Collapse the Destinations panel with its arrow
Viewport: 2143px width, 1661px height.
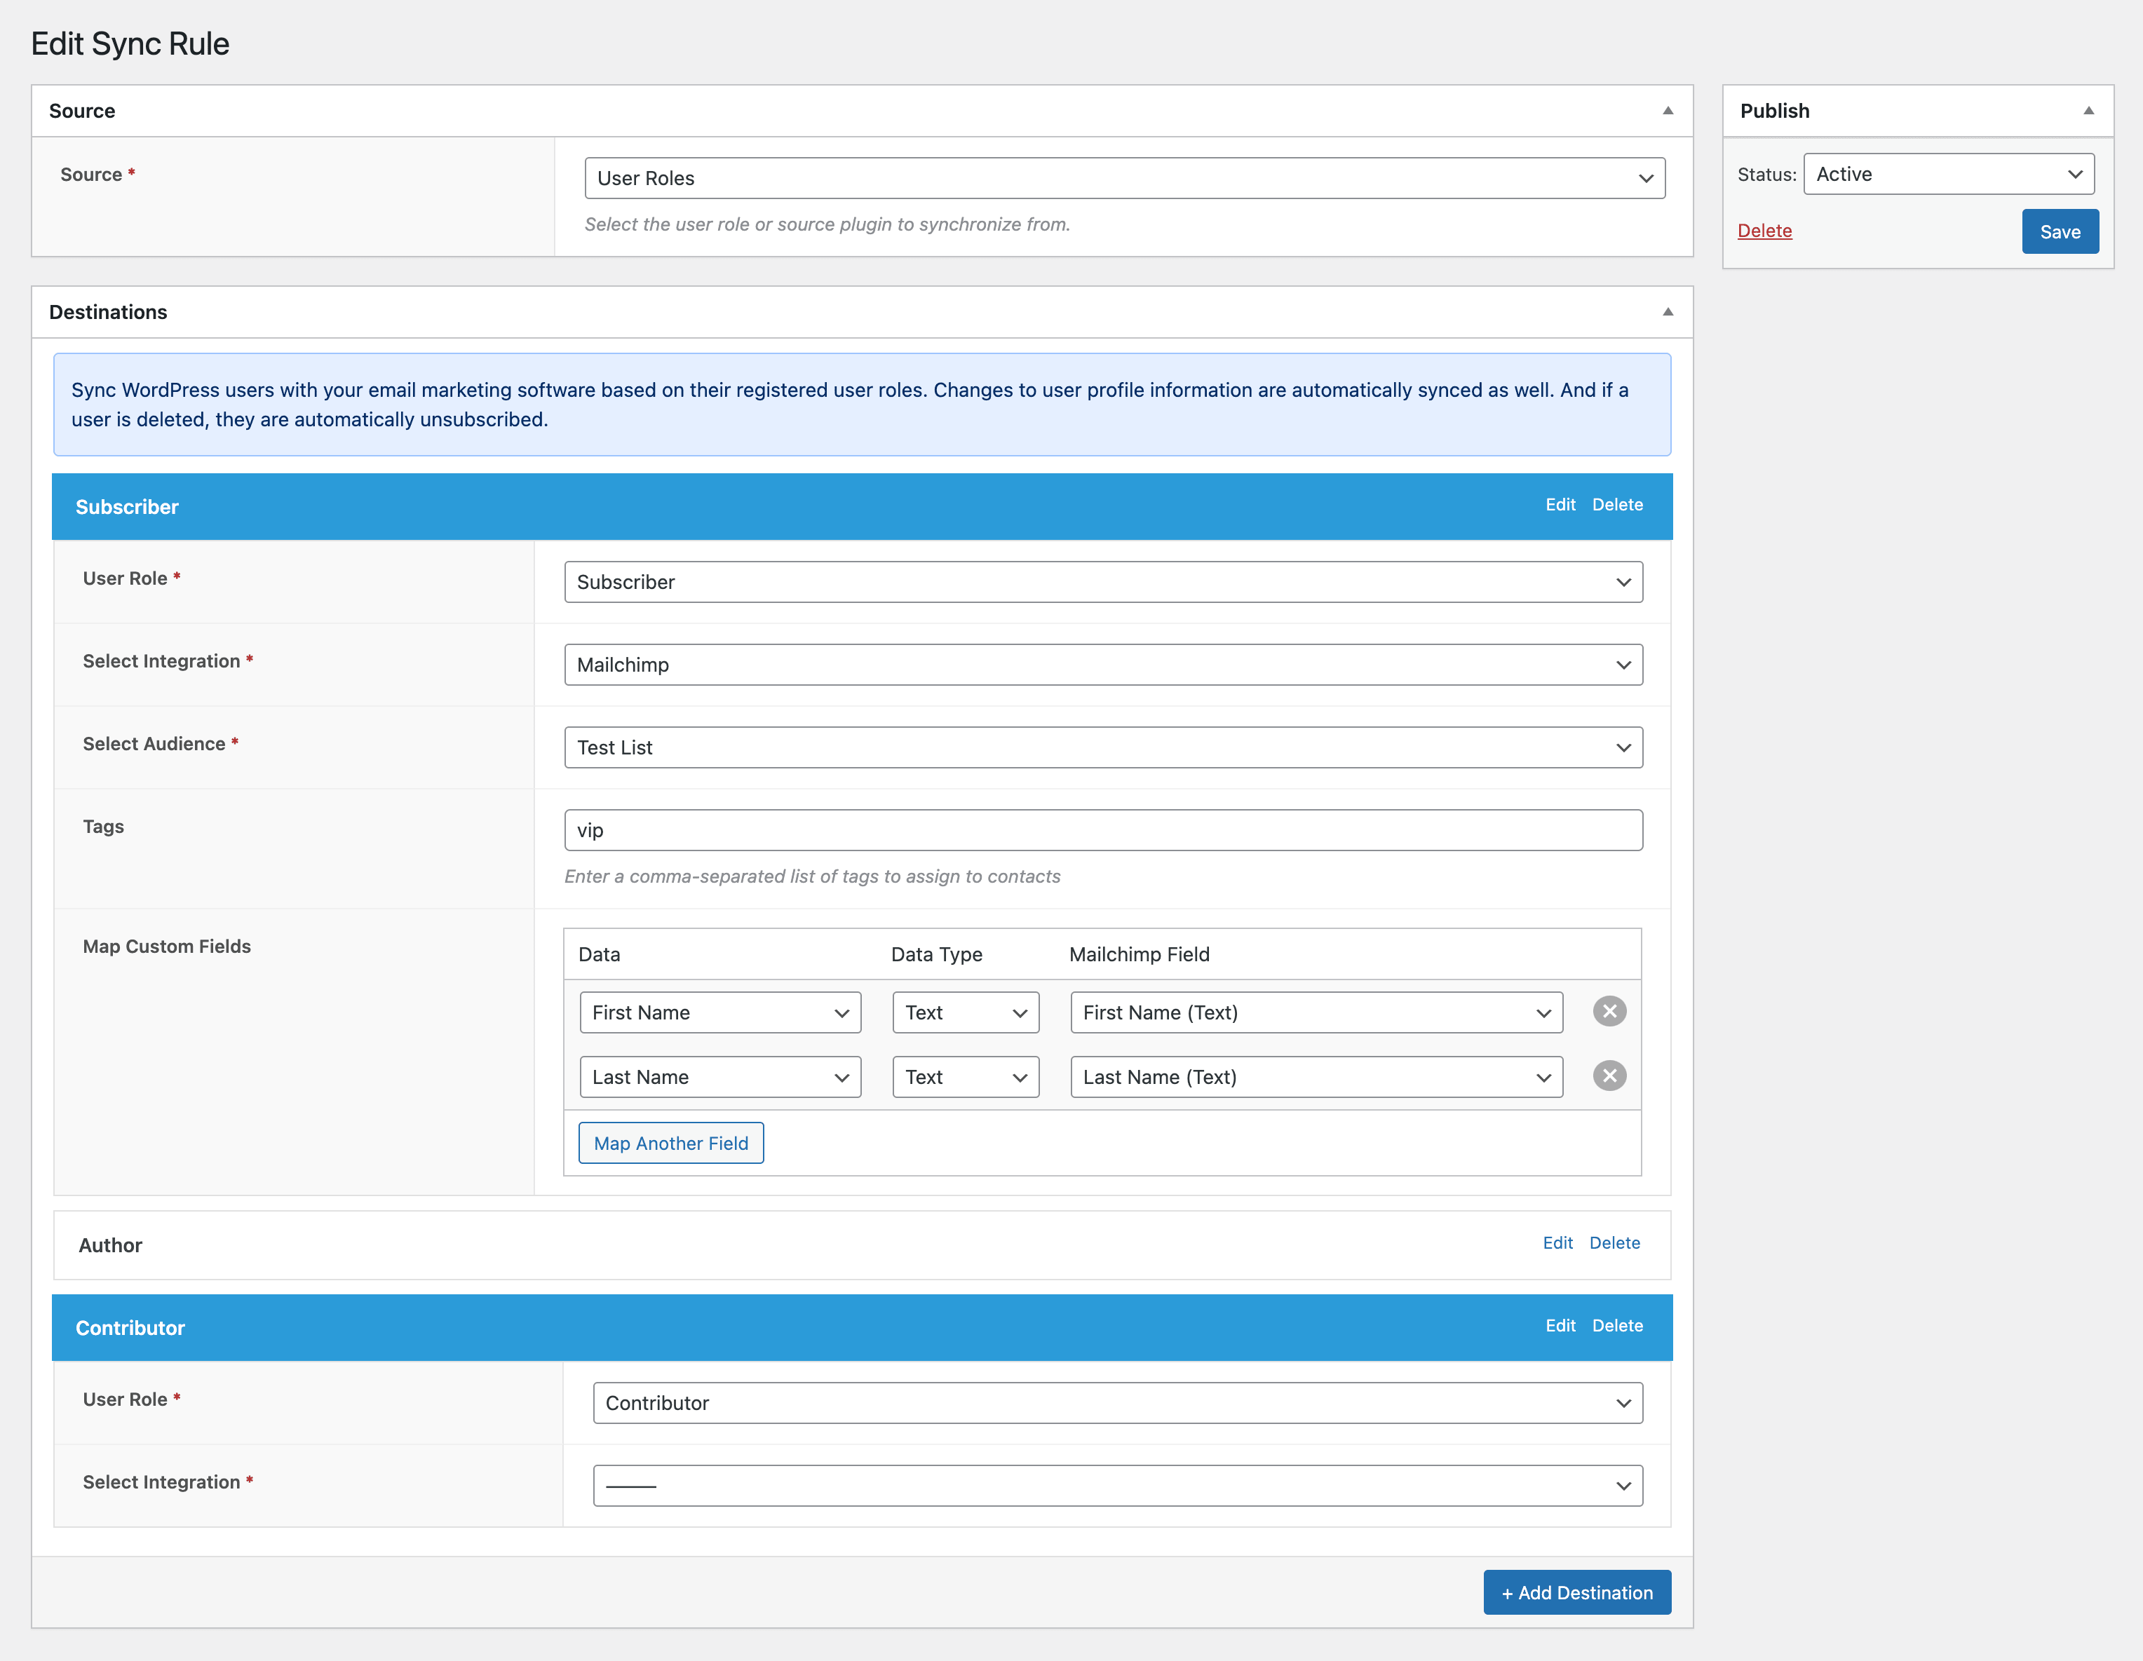point(1667,312)
